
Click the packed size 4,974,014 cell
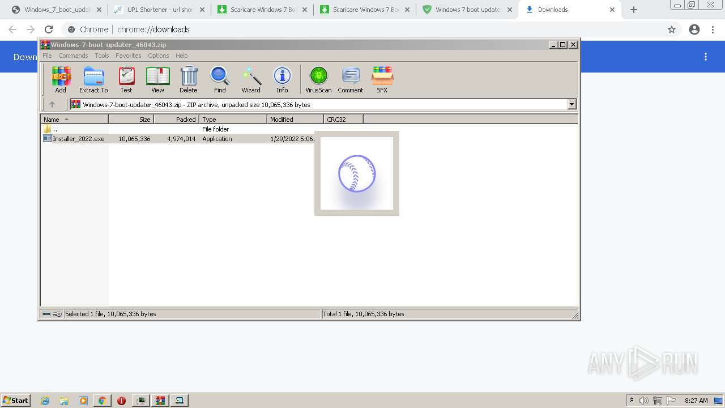[181, 139]
